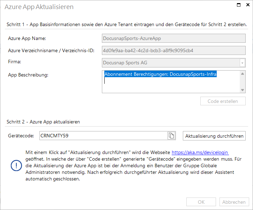The width and height of the screenshot is (253, 210).
Task: Click the 'Azure App Aktualisieren' title text
Action: (39, 7)
